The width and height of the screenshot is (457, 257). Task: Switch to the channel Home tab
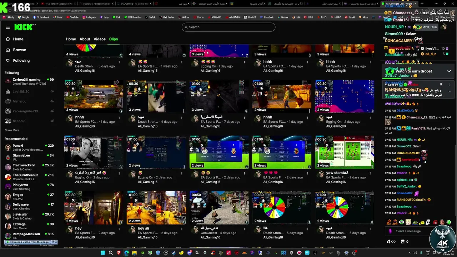coord(71,39)
